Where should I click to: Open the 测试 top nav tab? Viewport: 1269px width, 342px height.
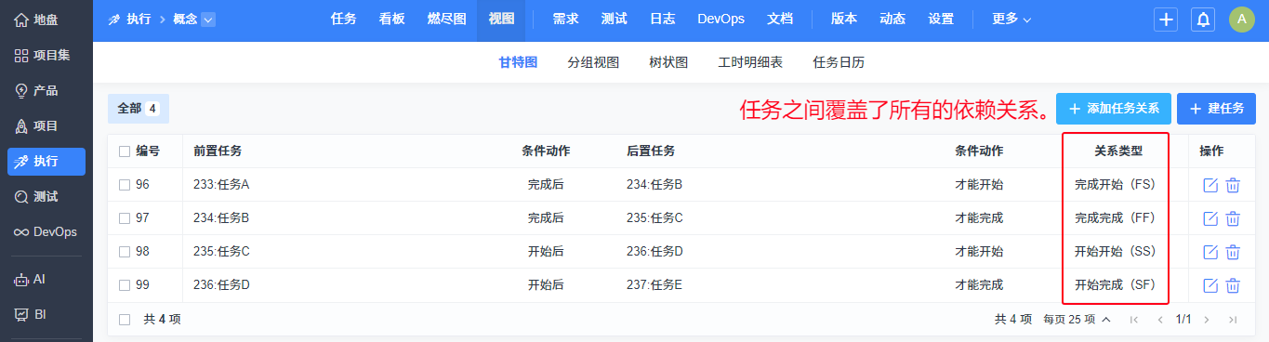(614, 20)
